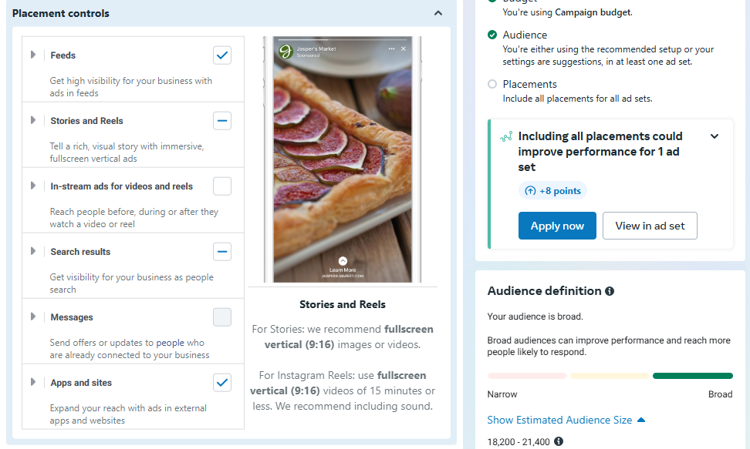
Task: Click Learn More swipe-up icon in preview
Action: pyautogui.click(x=343, y=261)
